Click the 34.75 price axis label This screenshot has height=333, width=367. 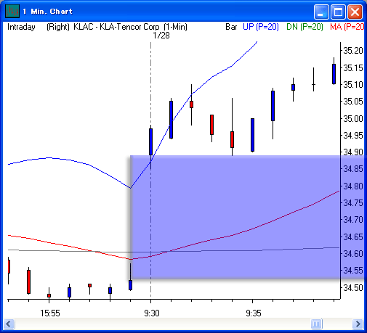[353, 203]
